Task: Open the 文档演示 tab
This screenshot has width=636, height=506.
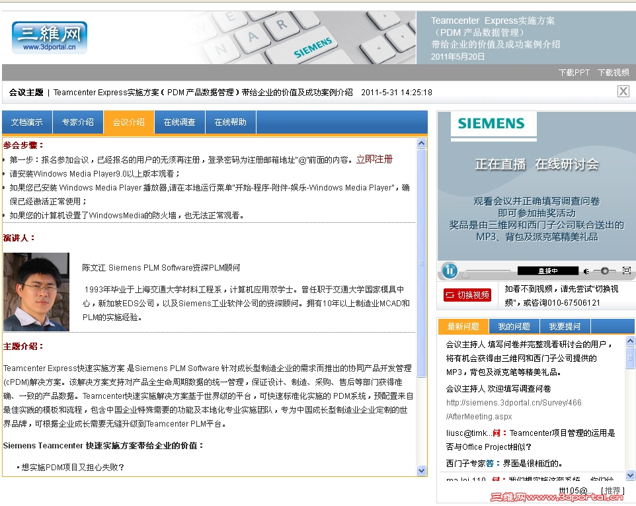Action: point(26,122)
